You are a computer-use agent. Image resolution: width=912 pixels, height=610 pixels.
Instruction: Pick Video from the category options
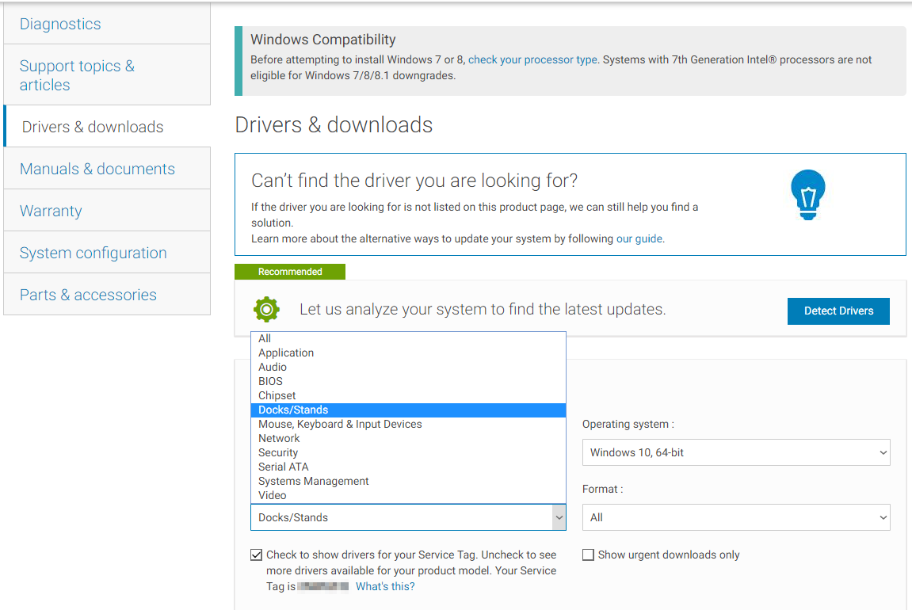[272, 495]
